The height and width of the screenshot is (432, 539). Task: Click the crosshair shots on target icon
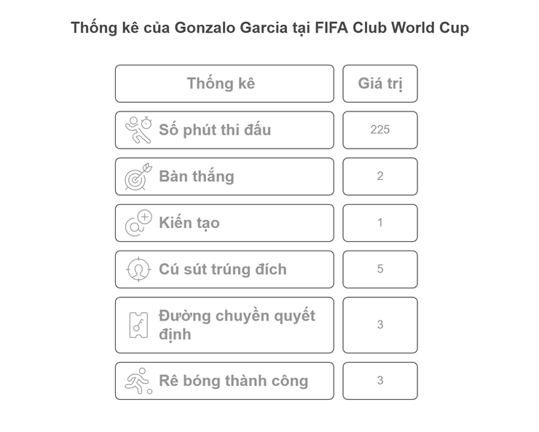(138, 270)
